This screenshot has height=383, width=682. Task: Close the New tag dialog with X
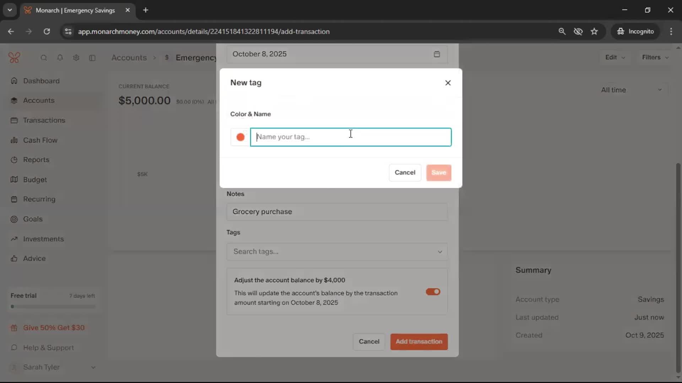tap(448, 83)
